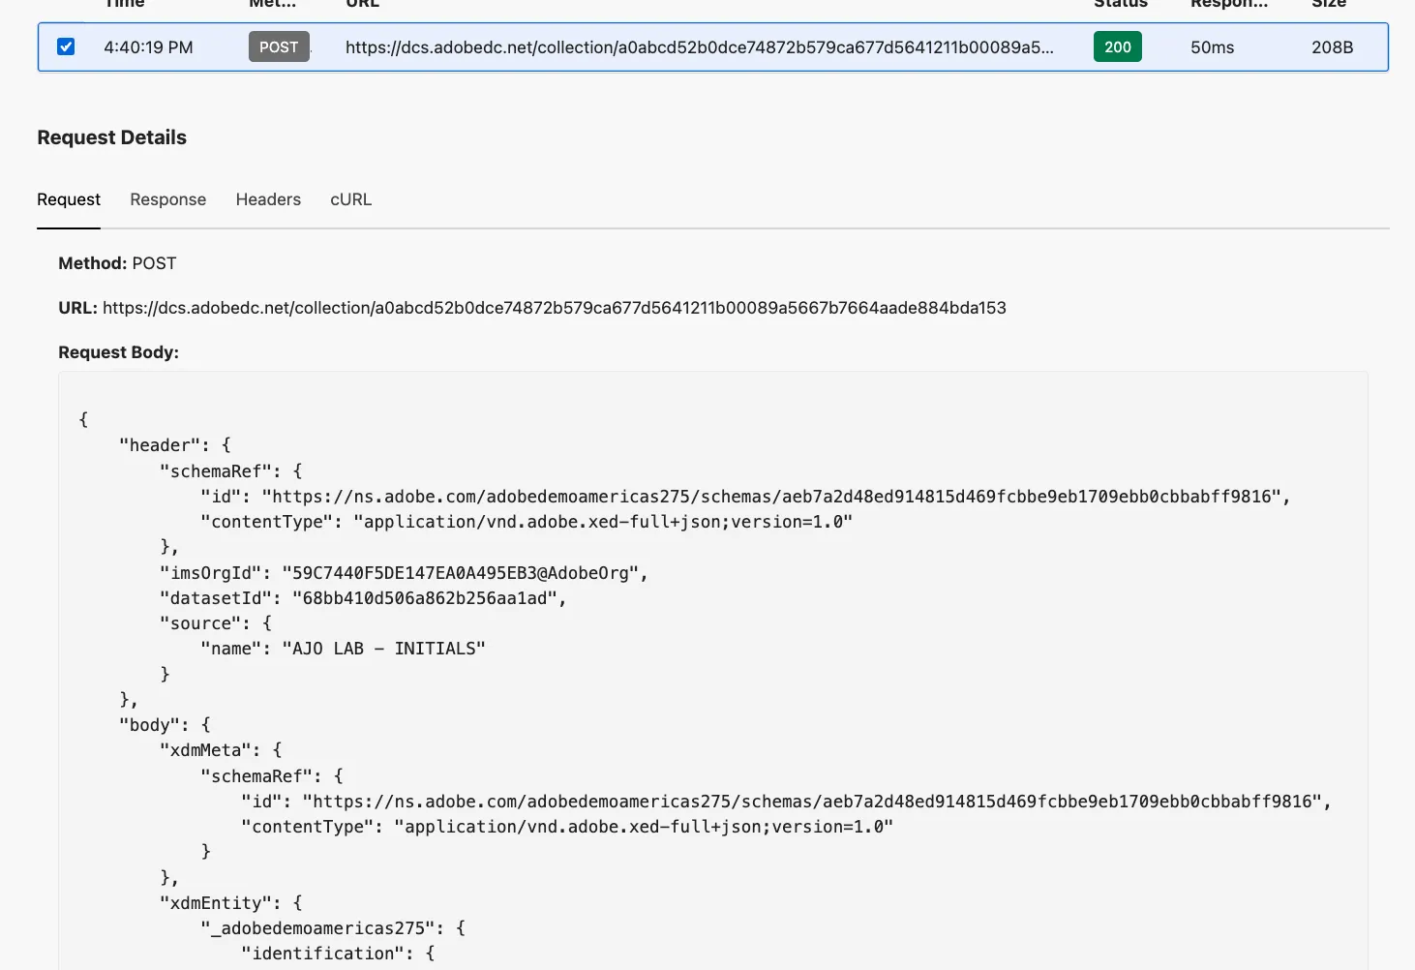Click the datasetId value 68bb410d506a862b256aa1ad

[x=425, y=598]
